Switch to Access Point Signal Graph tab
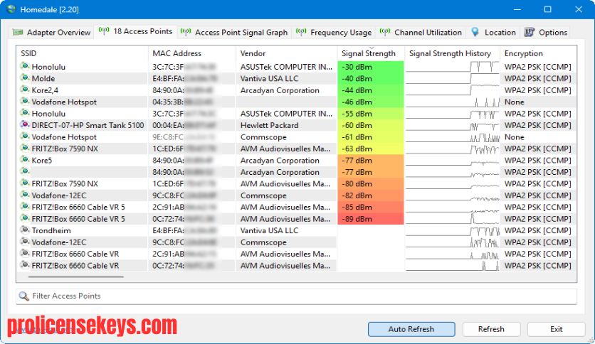Viewport: 595px width, 344px height. tap(234, 32)
